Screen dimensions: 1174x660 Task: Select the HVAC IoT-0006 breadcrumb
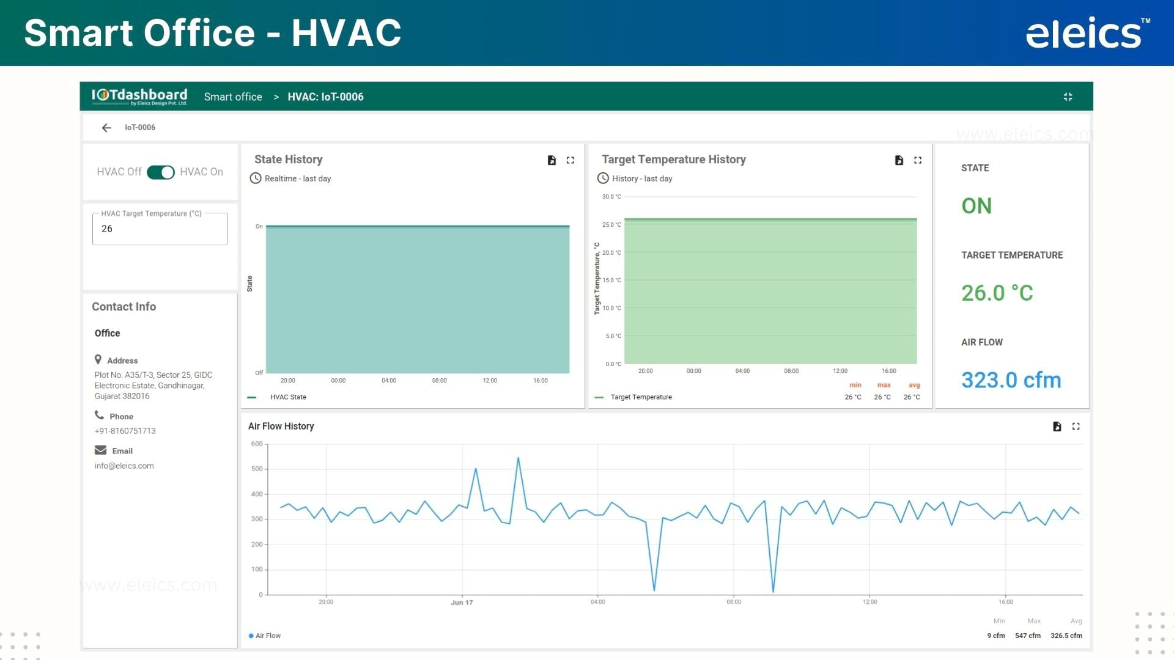326,97
